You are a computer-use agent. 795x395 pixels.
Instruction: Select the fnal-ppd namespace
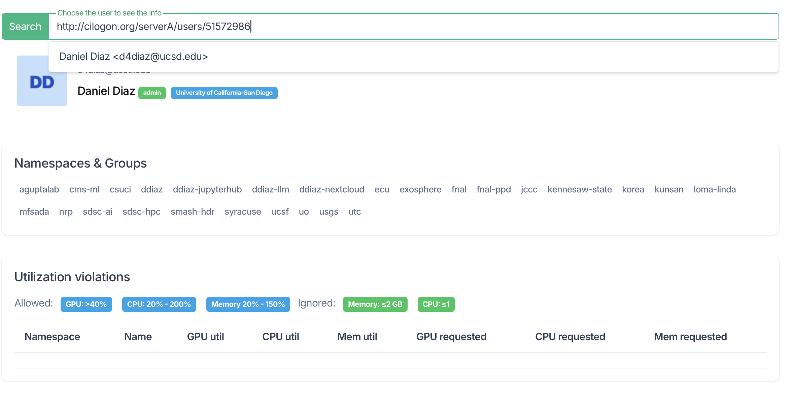click(493, 189)
